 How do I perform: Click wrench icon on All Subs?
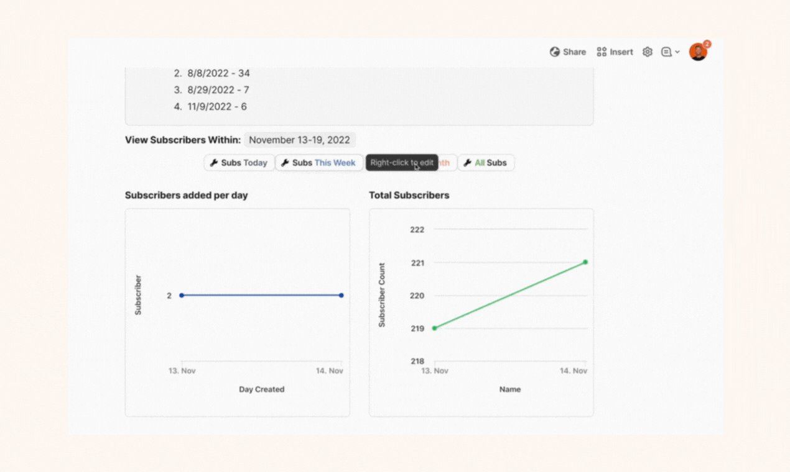(468, 163)
